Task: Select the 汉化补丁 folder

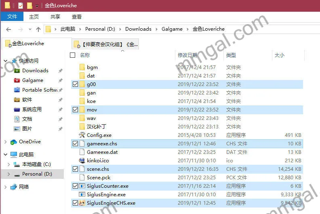Action: click(x=96, y=126)
